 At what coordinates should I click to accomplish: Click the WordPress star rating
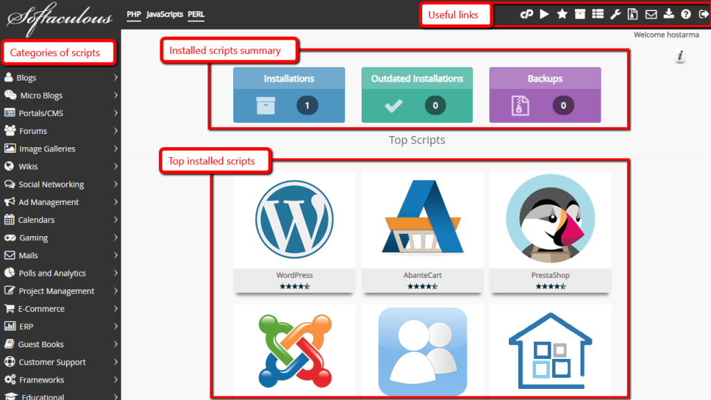click(x=294, y=286)
